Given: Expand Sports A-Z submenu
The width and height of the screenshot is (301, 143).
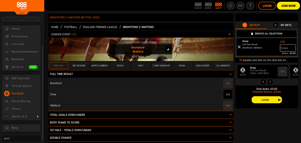Looking at the screenshot, I should pyautogui.click(x=38, y=117).
